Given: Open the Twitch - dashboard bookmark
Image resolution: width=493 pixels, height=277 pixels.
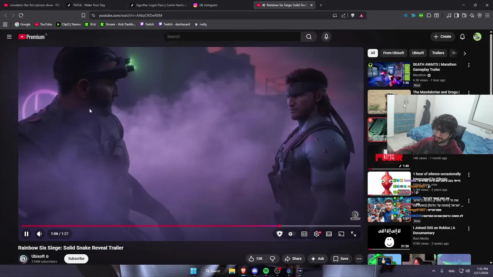Looking at the screenshot, I should [x=174, y=24].
